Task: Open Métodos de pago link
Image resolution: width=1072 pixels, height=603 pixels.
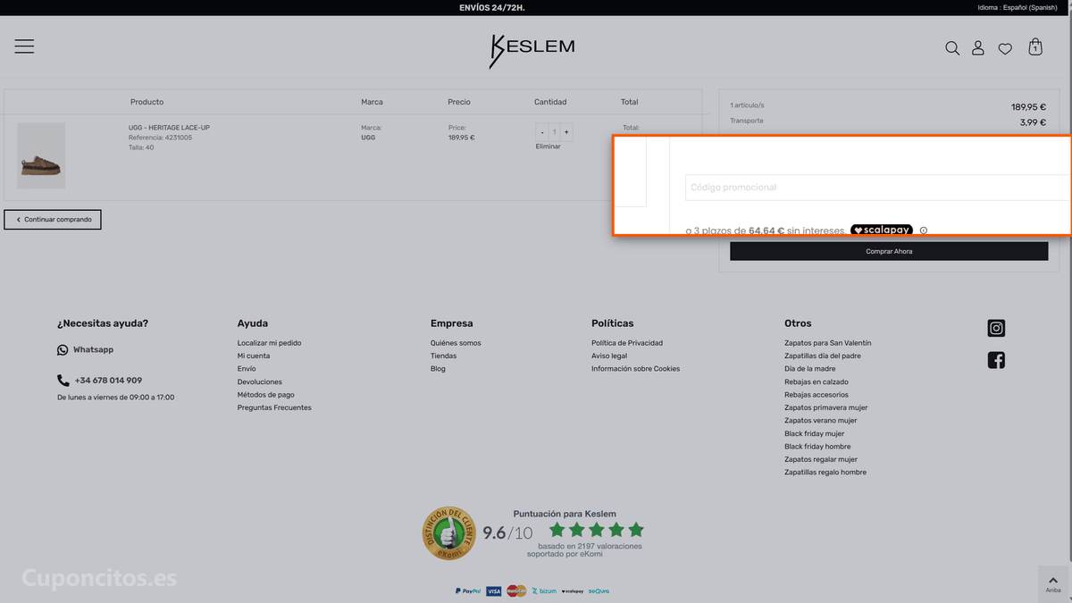Action: point(266,395)
